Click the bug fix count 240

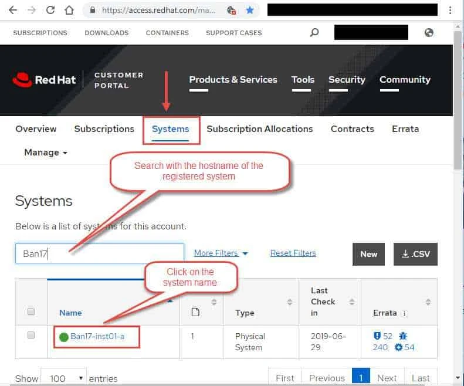380,347
